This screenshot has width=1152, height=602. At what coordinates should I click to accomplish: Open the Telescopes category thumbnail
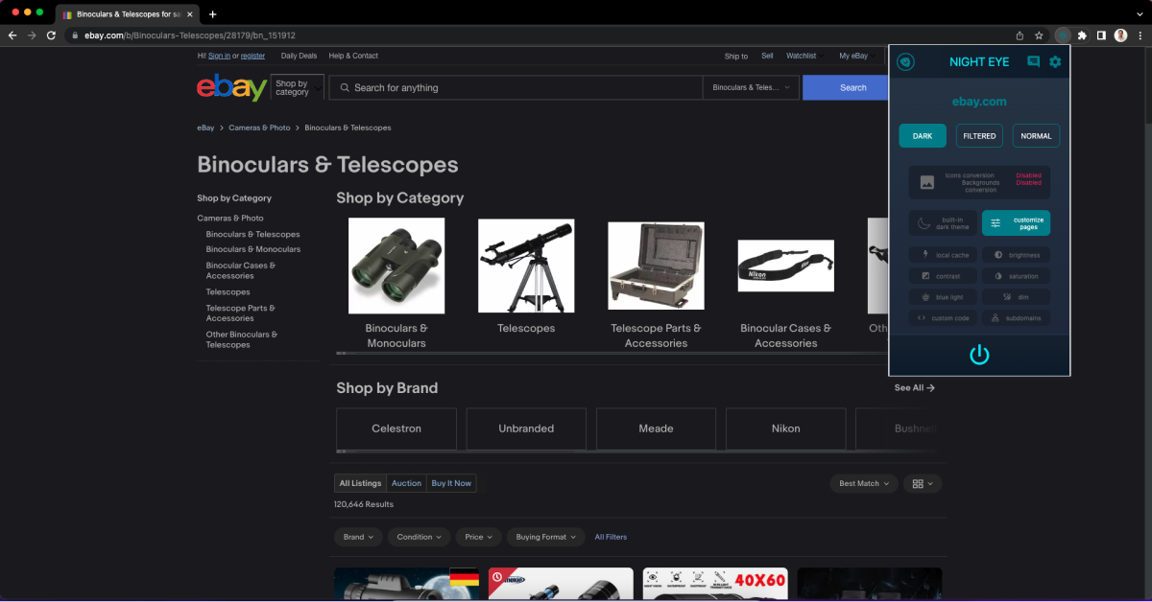[526, 266]
